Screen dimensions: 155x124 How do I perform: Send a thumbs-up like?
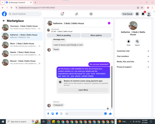tap(110, 114)
